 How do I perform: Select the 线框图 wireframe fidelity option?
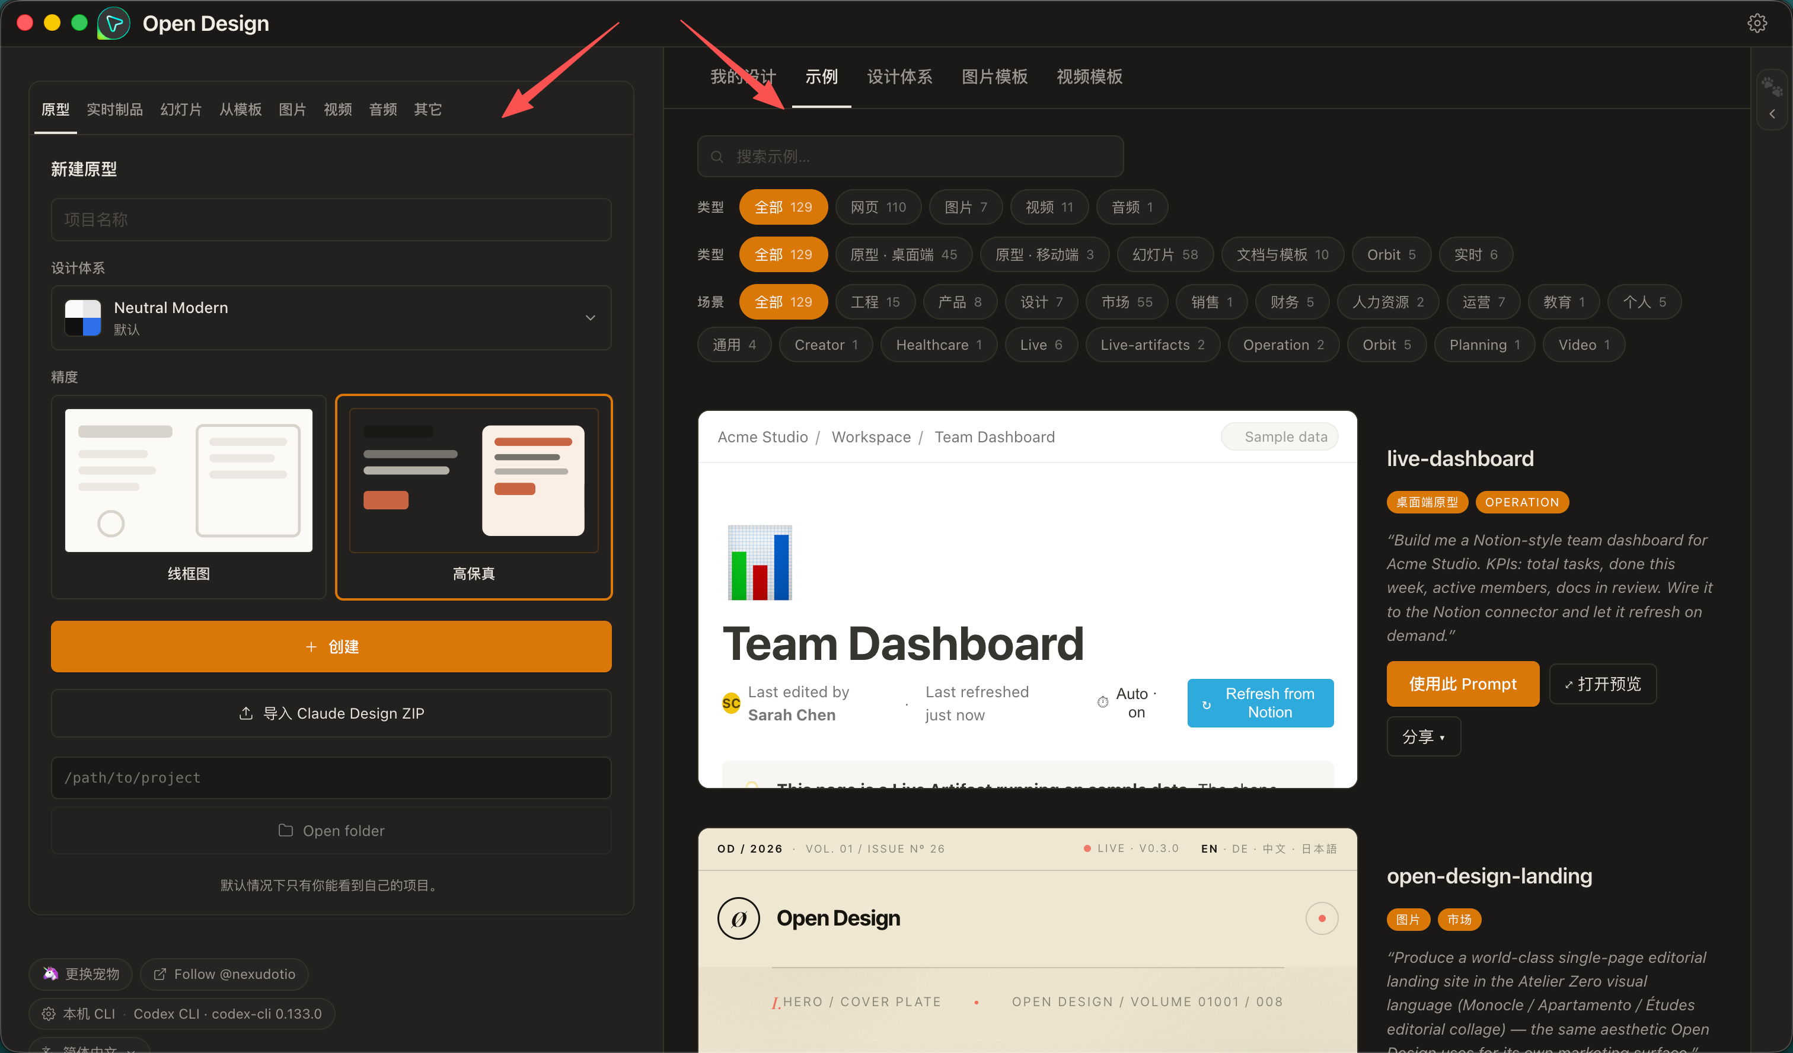pyautogui.click(x=189, y=497)
